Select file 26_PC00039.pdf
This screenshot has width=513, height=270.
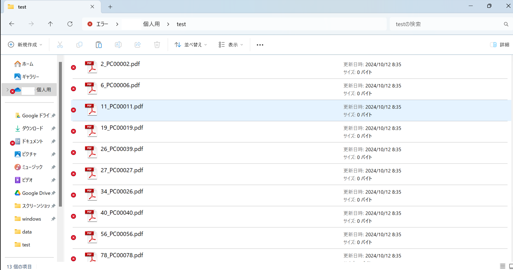(289, 153)
